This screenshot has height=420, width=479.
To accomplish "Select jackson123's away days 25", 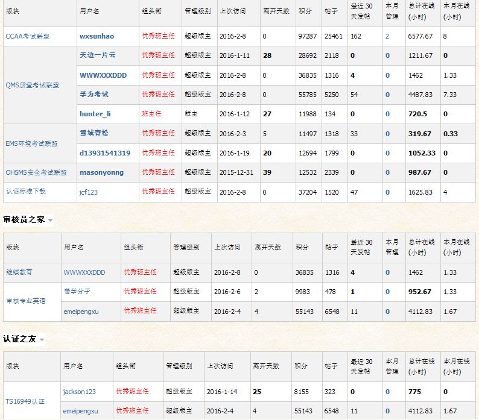I will pyautogui.click(x=257, y=392).
